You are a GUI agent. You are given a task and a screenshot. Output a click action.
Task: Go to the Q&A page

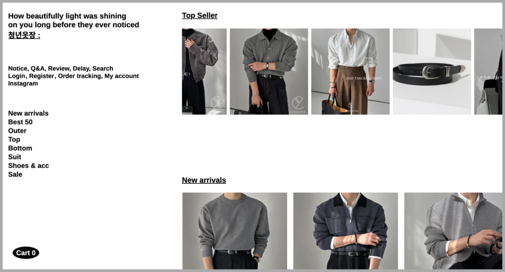click(x=38, y=68)
